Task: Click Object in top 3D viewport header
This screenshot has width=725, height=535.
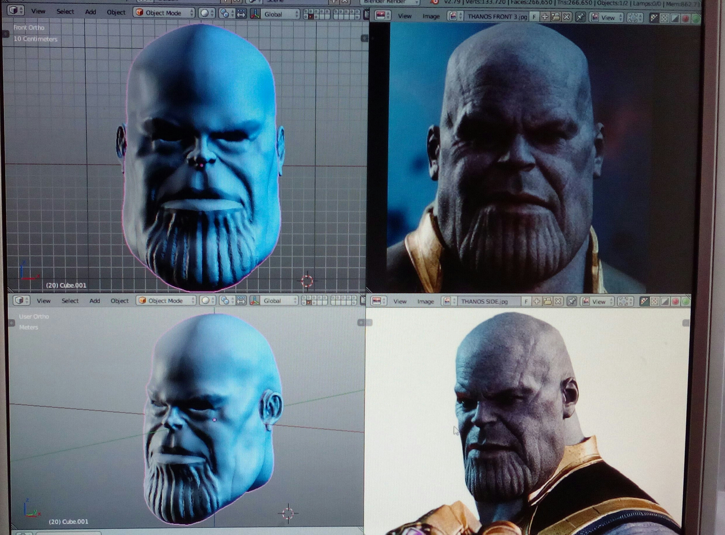Action: point(116,12)
